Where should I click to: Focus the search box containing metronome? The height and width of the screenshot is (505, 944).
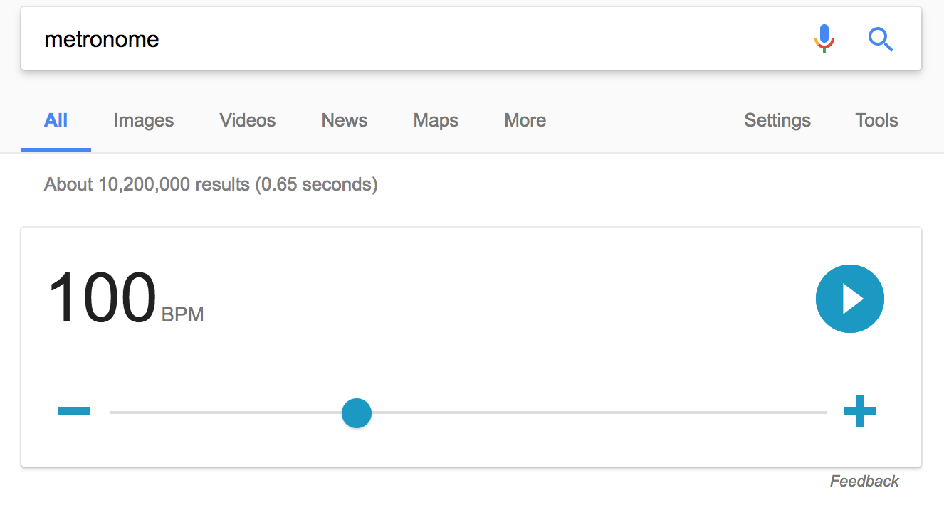[413, 39]
